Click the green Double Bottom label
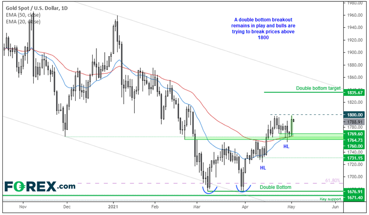This screenshot has height=215, width=369. click(275, 187)
